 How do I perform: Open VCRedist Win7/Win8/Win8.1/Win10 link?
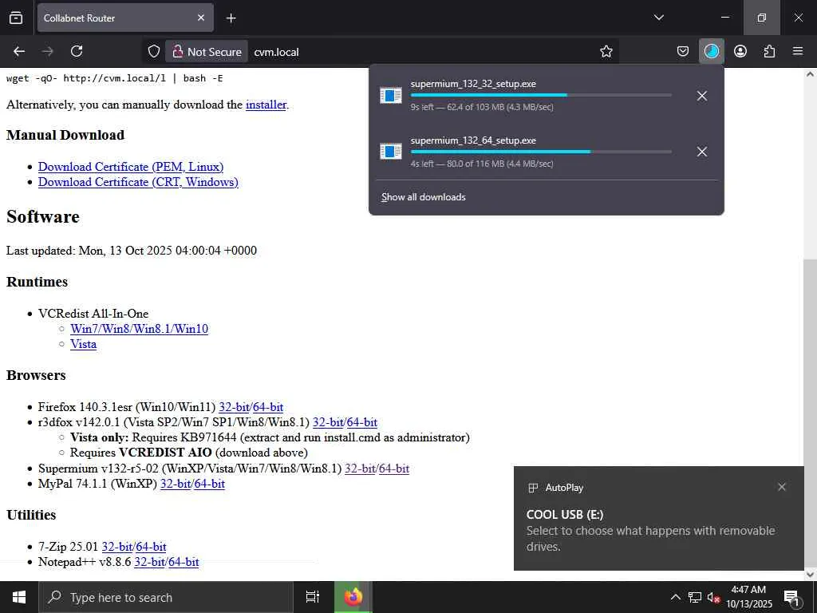pyautogui.click(x=139, y=329)
